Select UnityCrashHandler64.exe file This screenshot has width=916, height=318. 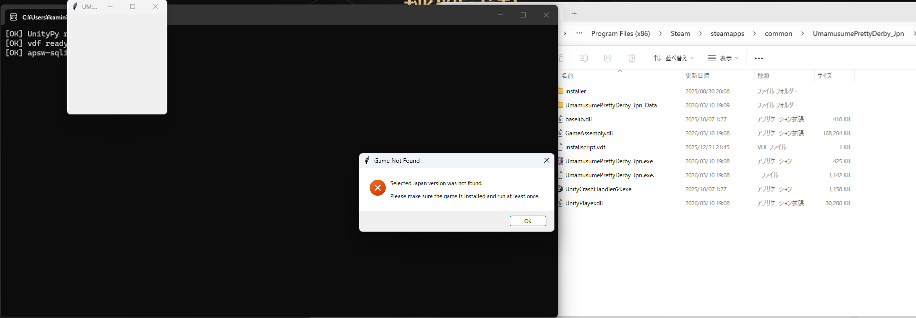[x=598, y=189]
